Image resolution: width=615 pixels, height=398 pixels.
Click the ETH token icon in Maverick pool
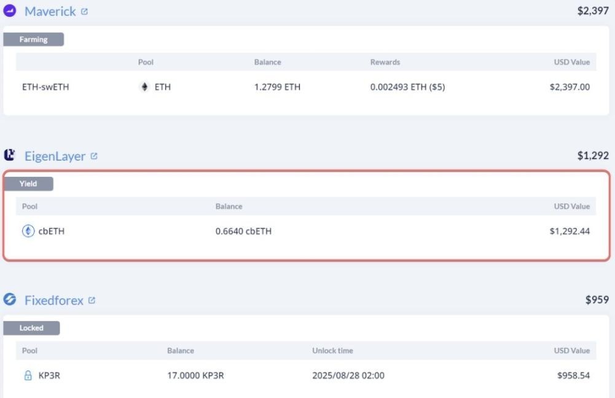pos(145,87)
